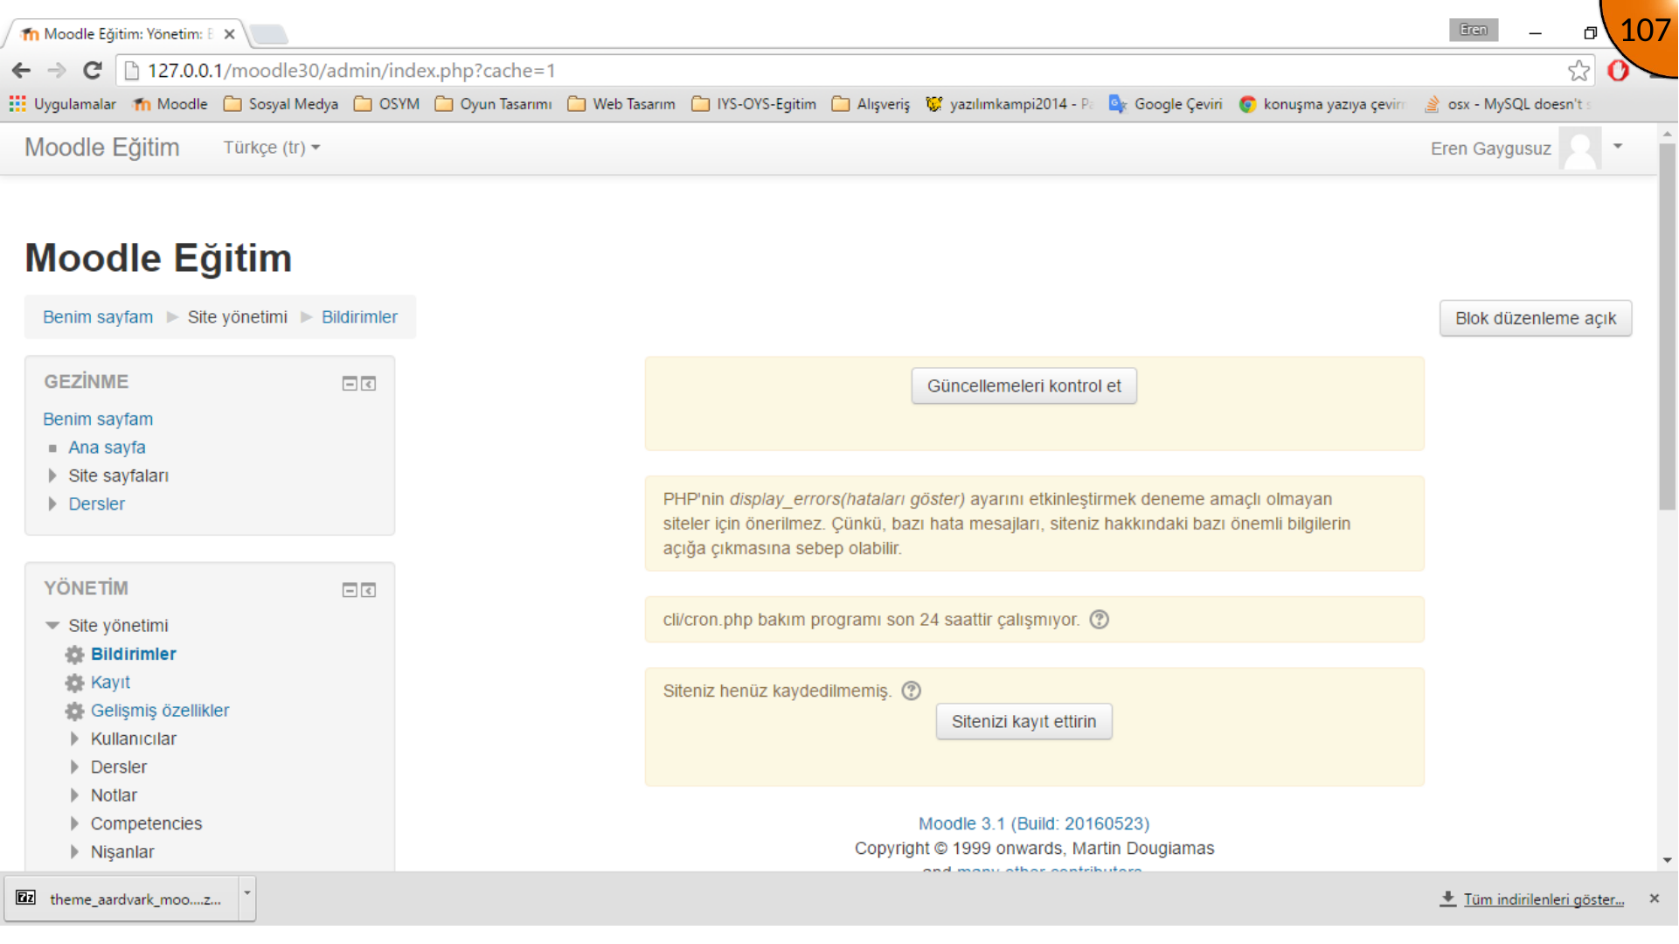This screenshot has width=1679, height=944.
Task: Open the OSYM bookmark folder
Action: coord(387,104)
